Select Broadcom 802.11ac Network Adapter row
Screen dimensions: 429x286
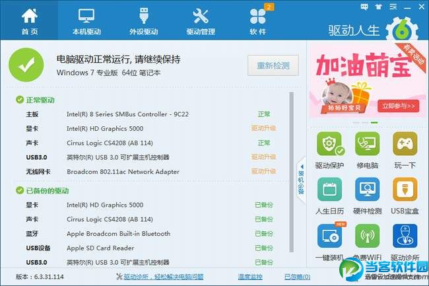click(151, 172)
